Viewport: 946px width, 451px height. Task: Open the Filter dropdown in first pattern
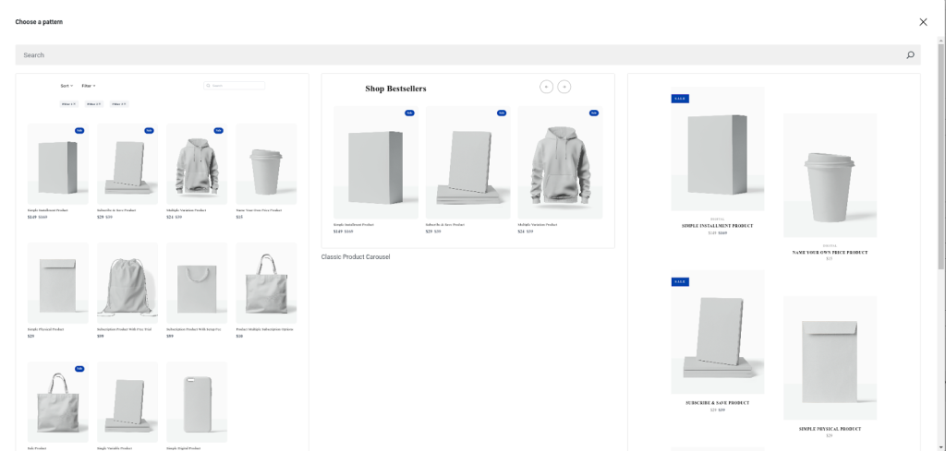click(x=88, y=86)
